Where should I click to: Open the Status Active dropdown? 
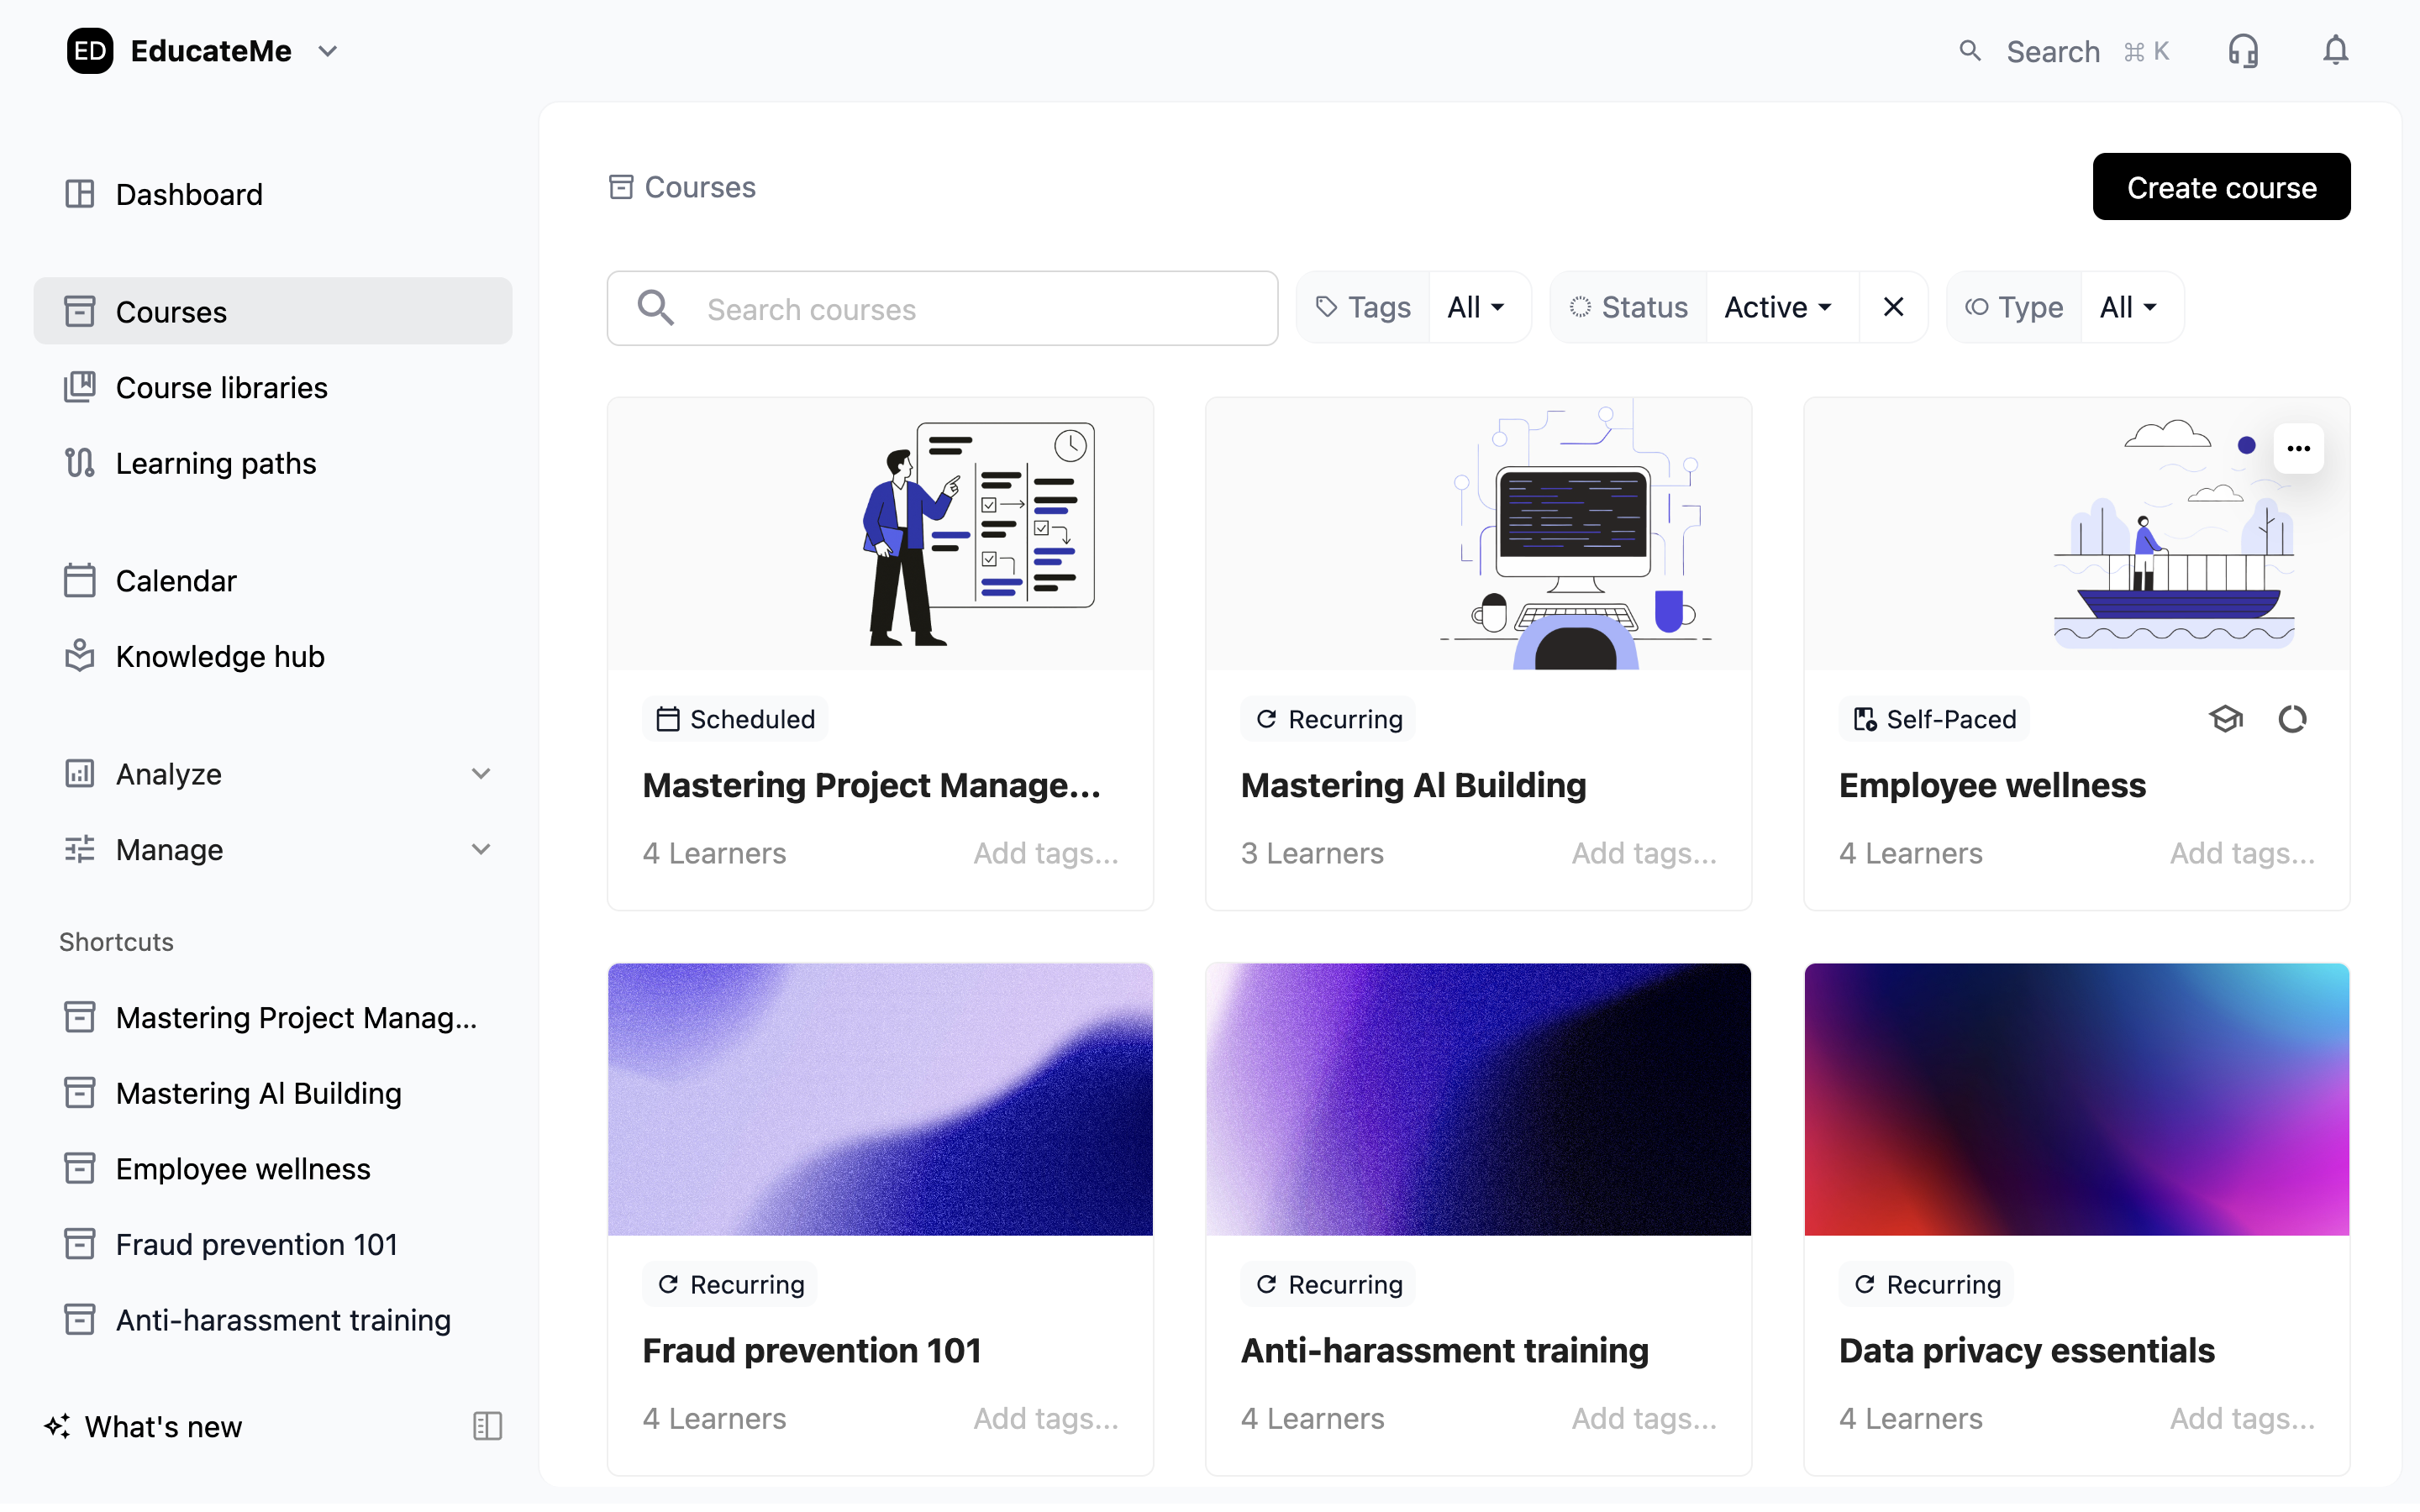(x=1779, y=307)
